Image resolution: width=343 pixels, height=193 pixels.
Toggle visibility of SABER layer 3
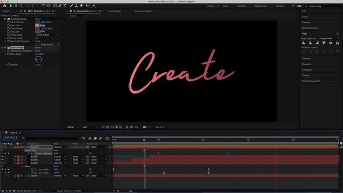tap(2, 160)
